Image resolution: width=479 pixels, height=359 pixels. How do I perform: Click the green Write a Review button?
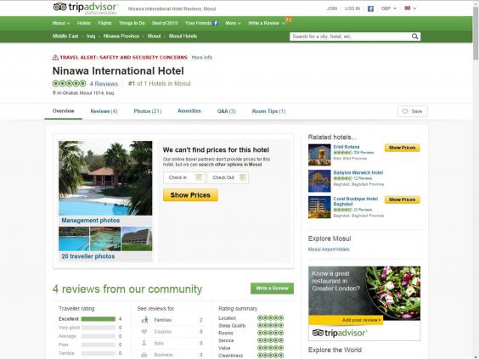click(272, 289)
